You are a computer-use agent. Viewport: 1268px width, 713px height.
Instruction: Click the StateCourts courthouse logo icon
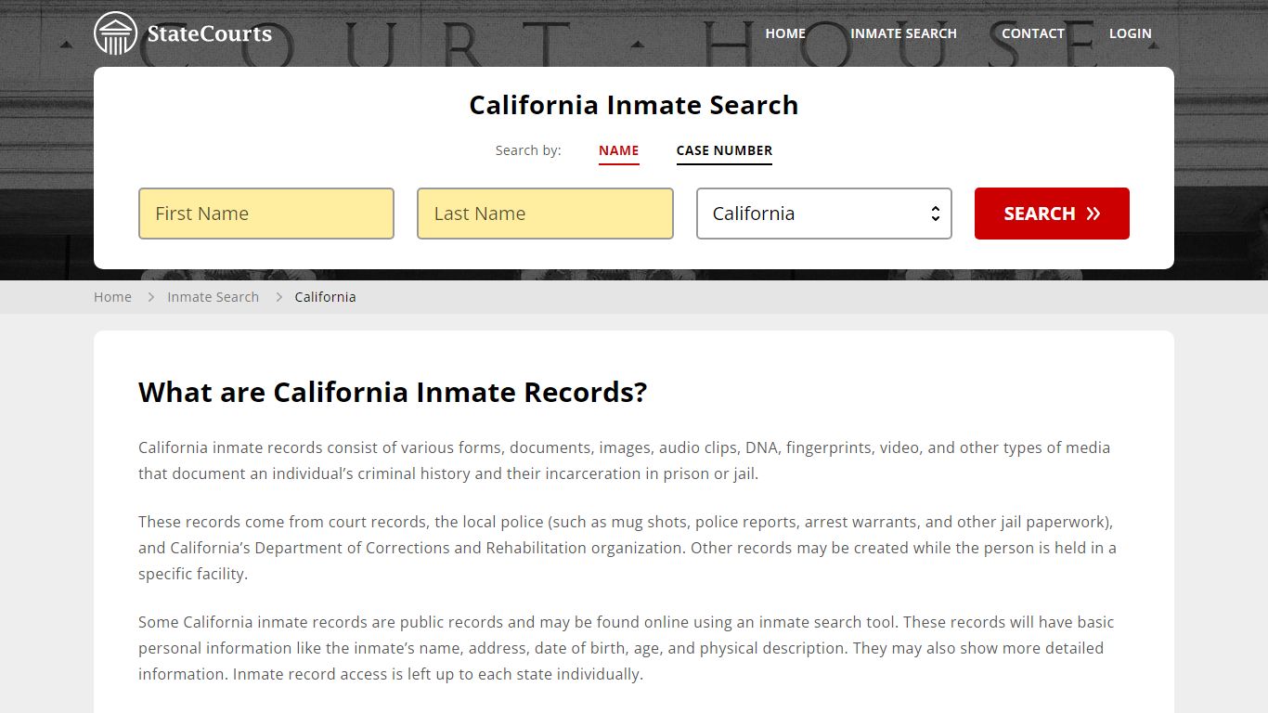115,33
